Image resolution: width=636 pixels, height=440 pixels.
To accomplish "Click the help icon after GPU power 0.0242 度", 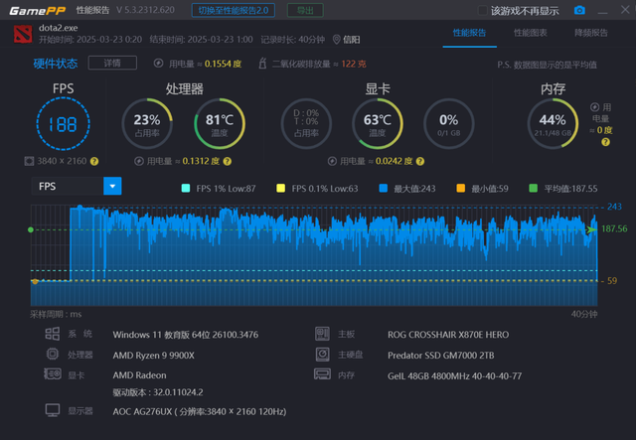I will 420,162.
